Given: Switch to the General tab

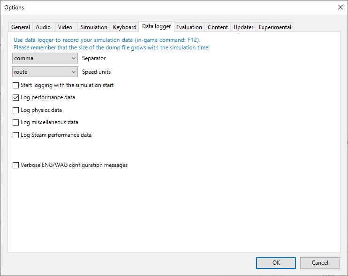Looking at the screenshot, I should (x=21, y=27).
